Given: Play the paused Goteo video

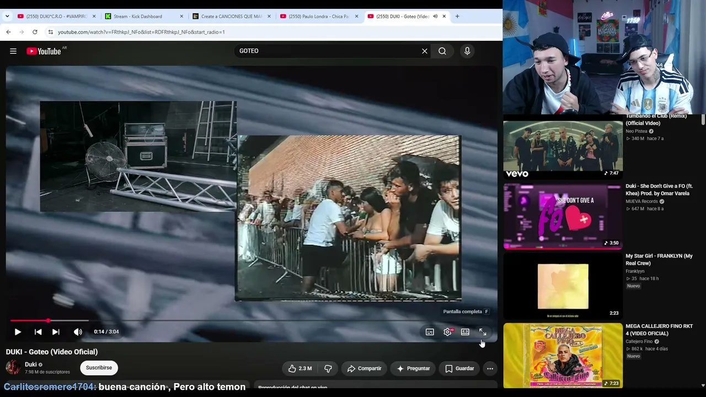Looking at the screenshot, I should (18, 332).
